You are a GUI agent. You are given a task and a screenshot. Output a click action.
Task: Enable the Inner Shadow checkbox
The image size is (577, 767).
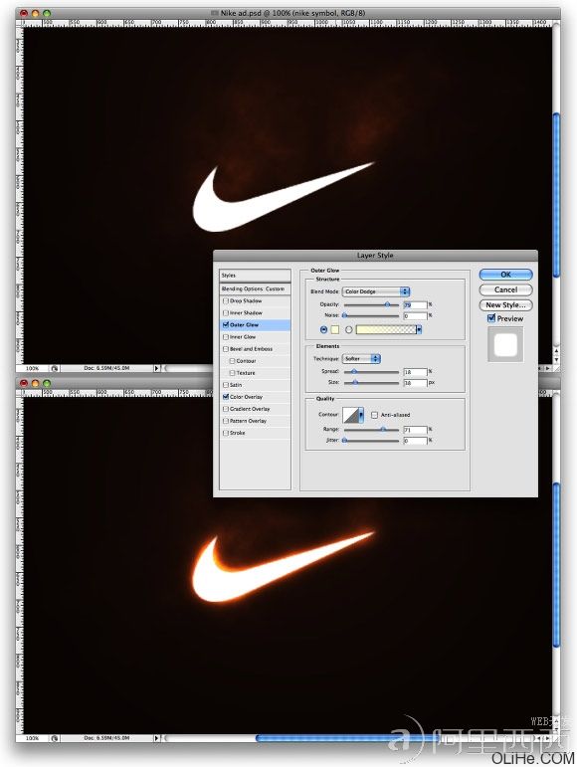pos(226,313)
